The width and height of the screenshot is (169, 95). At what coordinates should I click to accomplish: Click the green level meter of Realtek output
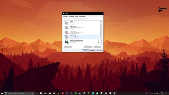point(98,41)
